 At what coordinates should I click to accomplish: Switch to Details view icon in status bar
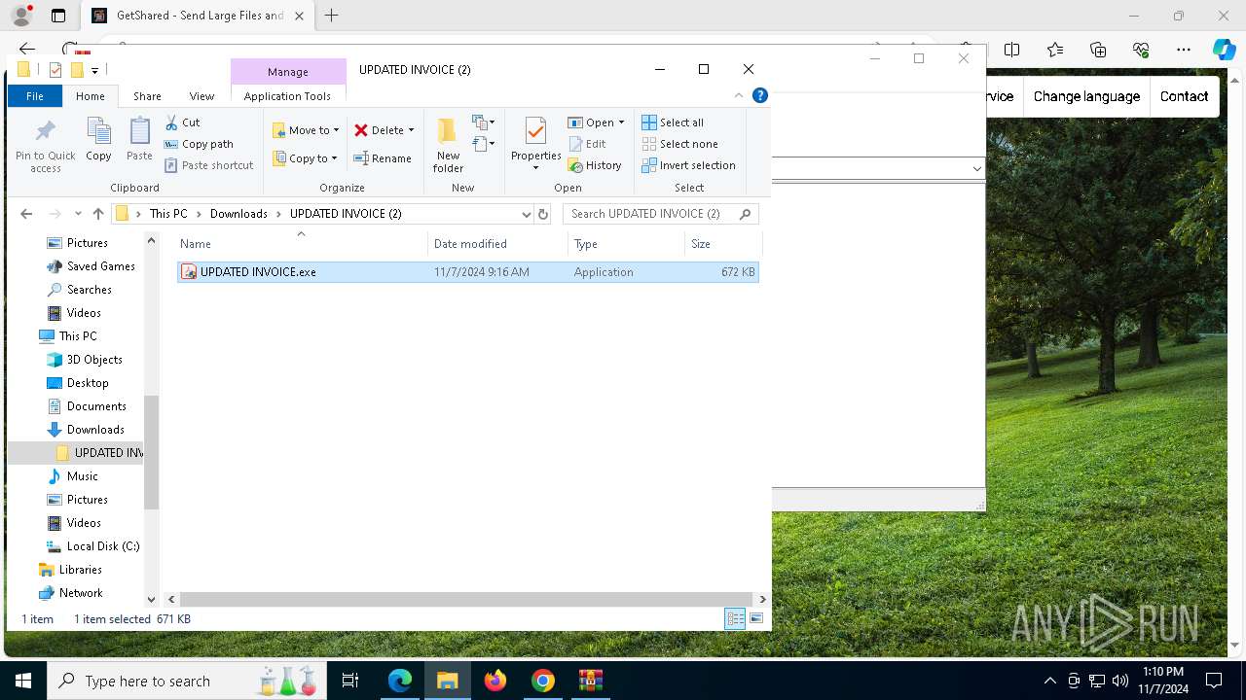point(735,618)
